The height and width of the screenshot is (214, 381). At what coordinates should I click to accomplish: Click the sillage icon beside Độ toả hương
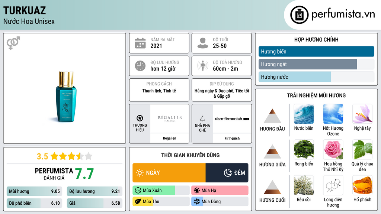click(x=203, y=66)
